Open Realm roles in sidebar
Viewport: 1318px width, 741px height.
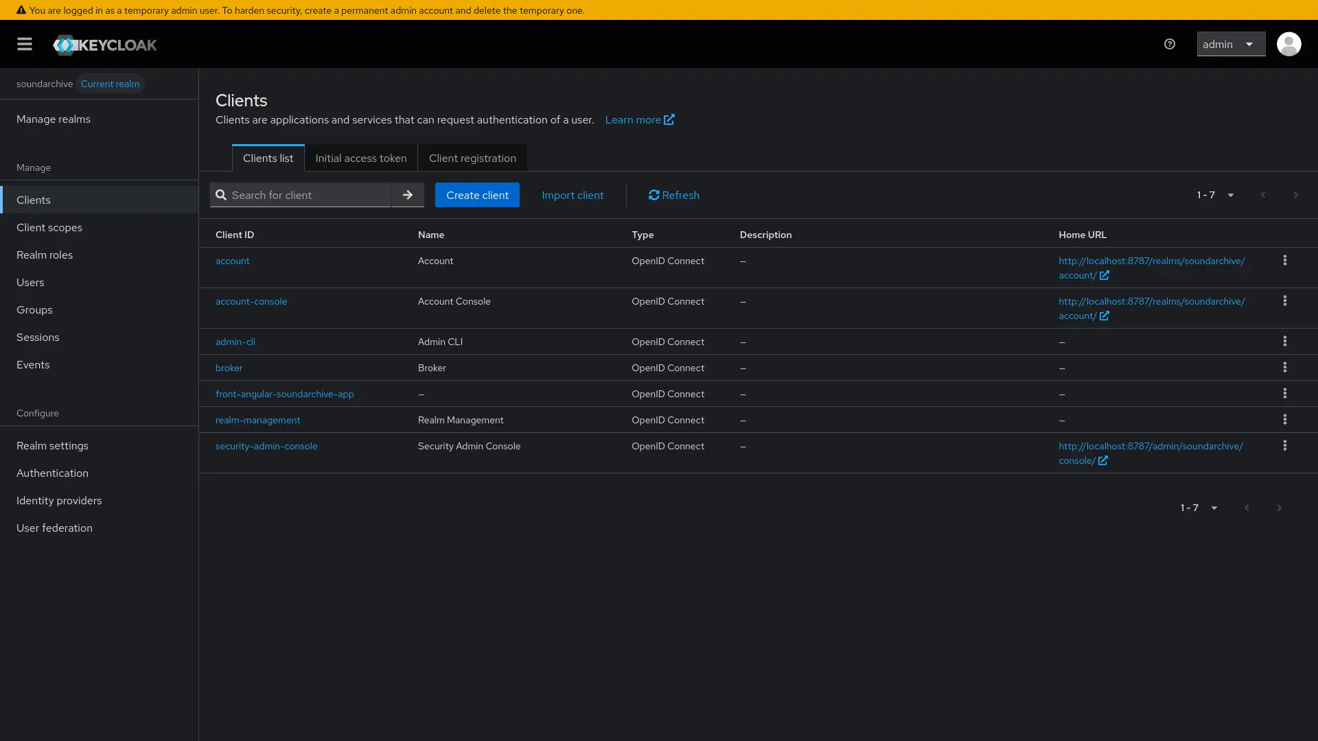100,255
